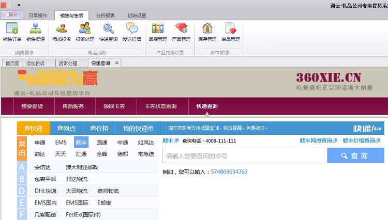This screenshot has width=388, height=220.
Task: Click 淘宝卖家版 promotion text link
Action: pos(217,128)
